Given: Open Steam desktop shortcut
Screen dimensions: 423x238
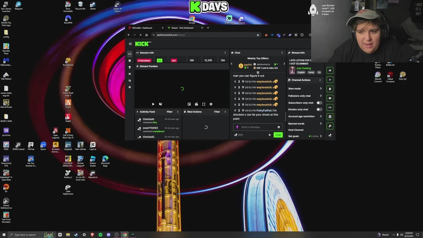Looking at the screenshot, I should (93, 6).
